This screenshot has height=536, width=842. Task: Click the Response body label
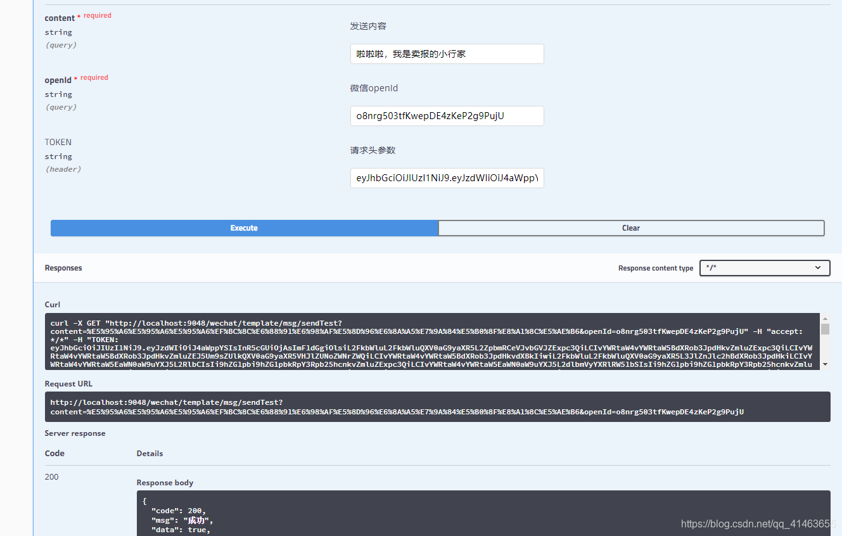coord(165,483)
